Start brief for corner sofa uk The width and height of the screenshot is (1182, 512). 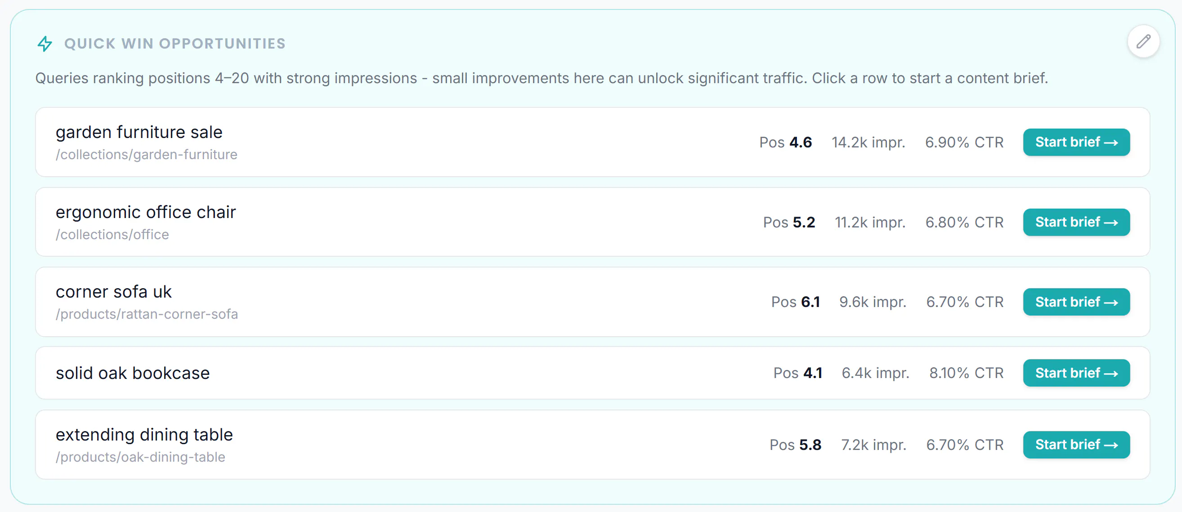1076,302
